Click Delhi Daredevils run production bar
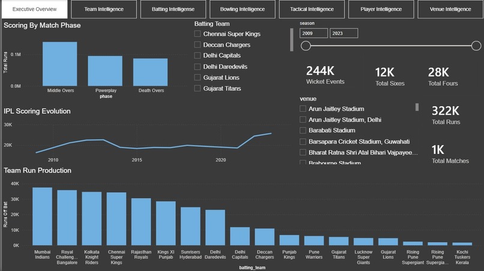The image size is (484, 271). pos(215,228)
